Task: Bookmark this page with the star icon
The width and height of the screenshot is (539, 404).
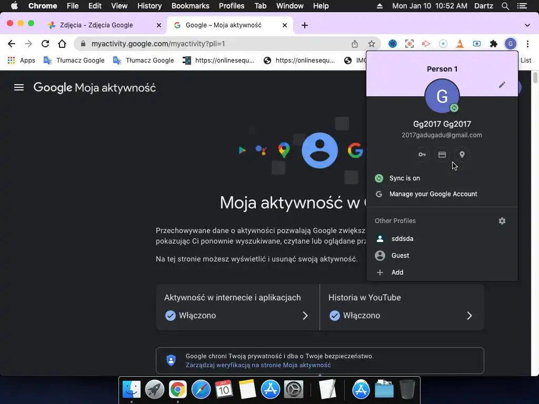Action: (371, 44)
